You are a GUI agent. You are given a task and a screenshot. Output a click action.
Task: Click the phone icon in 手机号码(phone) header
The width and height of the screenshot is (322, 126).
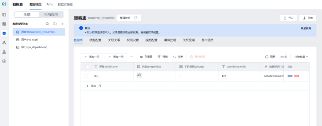(181, 67)
